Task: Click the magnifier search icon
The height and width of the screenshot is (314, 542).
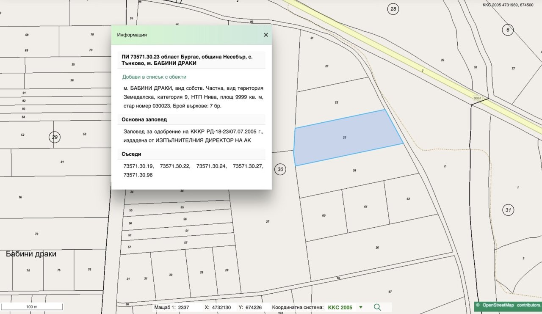Action: pos(377,307)
